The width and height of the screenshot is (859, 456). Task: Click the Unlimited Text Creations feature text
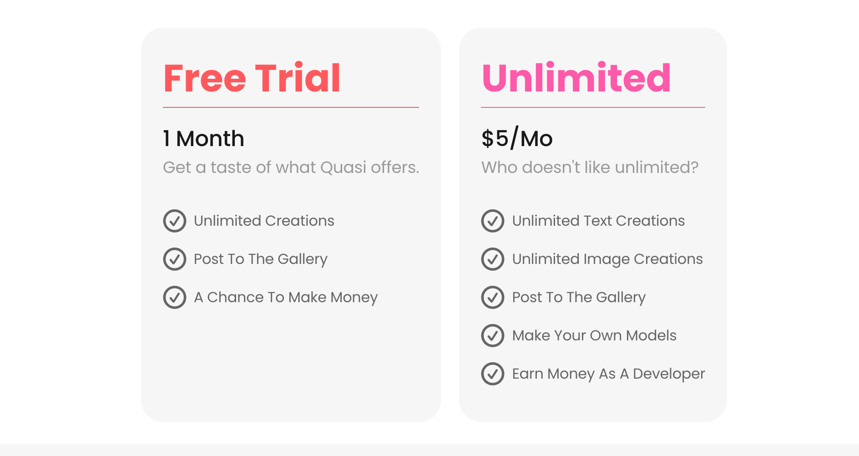point(598,221)
